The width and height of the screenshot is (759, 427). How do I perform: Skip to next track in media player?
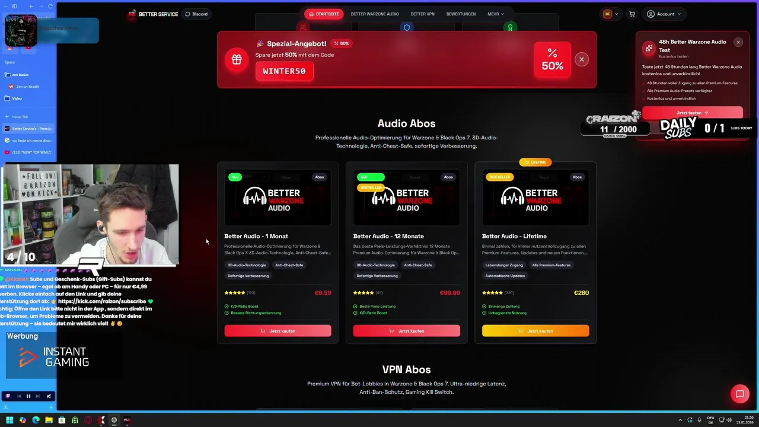[x=38, y=396]
